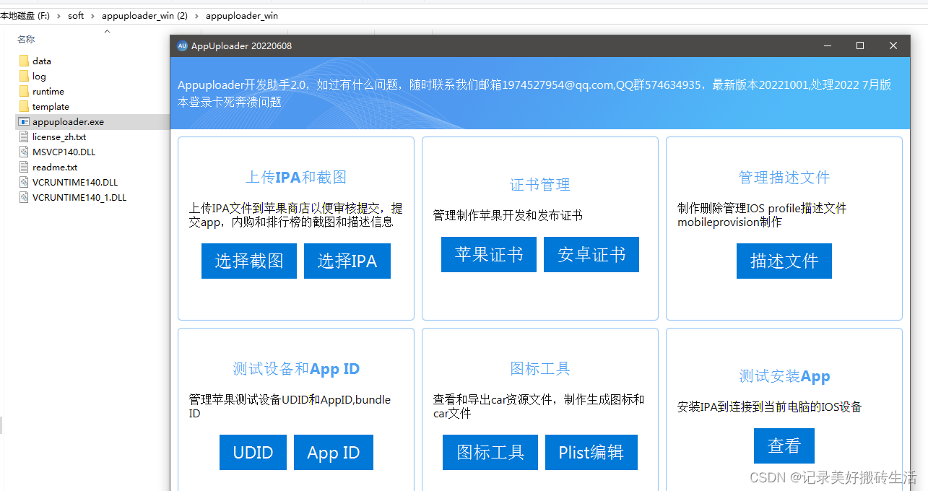Click the AU logo in AppUploader title bar
Image resolution: width=928 pixels, height=491 pixels.
click(182, 46)
